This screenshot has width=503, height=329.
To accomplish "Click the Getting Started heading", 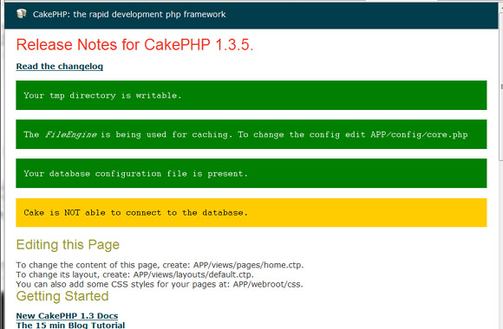I will (62, 296).
